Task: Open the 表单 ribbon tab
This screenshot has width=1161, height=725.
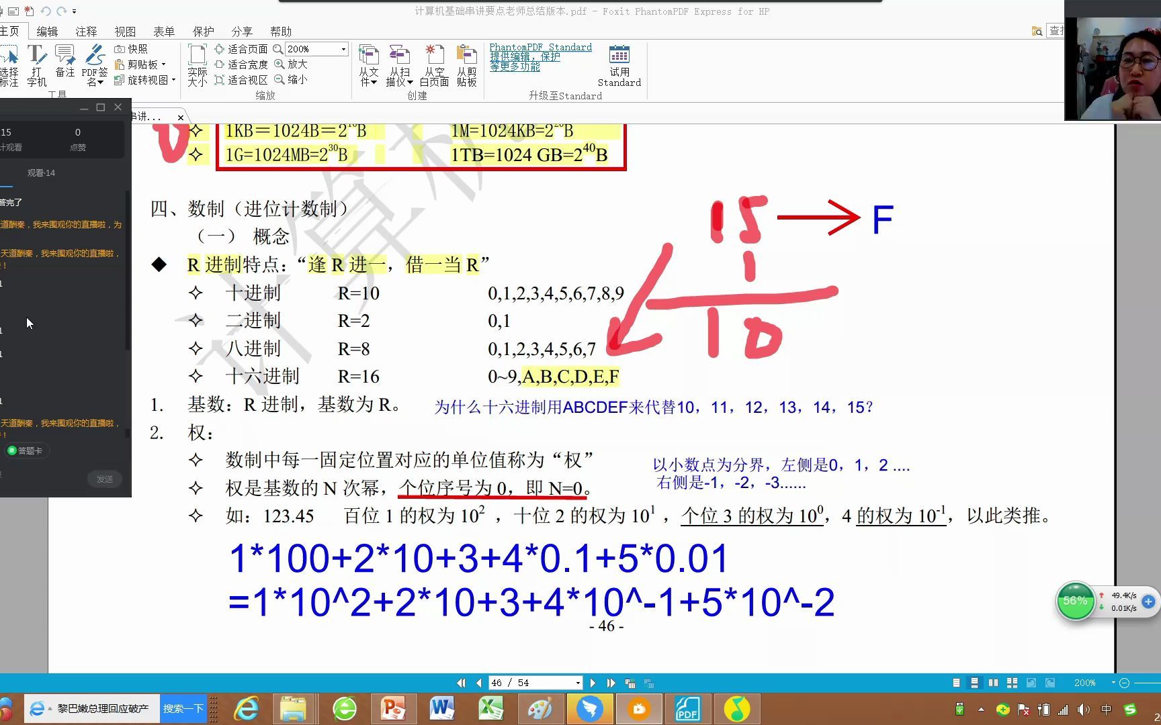Action: (164, 32)
